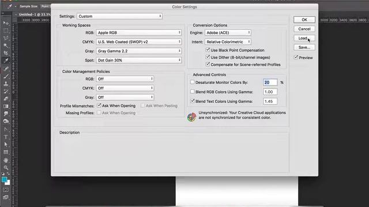The width and height of the screenshot is (369, 207).
Task: Open Gray color management policy dropdown
Action: [x=125, y=97]
